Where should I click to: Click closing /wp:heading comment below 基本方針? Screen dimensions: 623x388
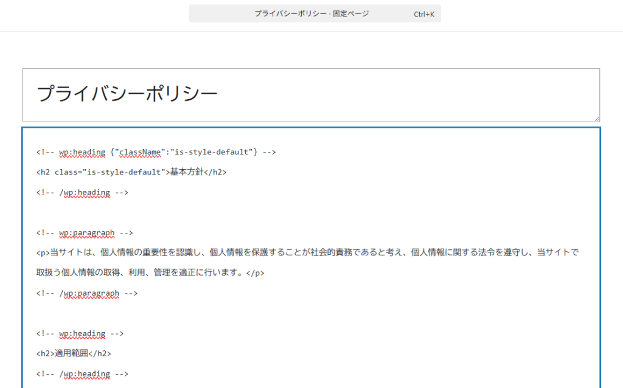(x=82, y=192)
